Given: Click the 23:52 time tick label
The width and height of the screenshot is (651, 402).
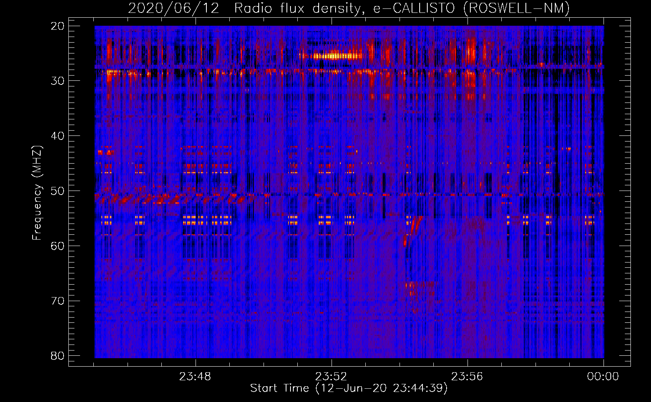Looking at the screenshot, I should click(331, 377).
